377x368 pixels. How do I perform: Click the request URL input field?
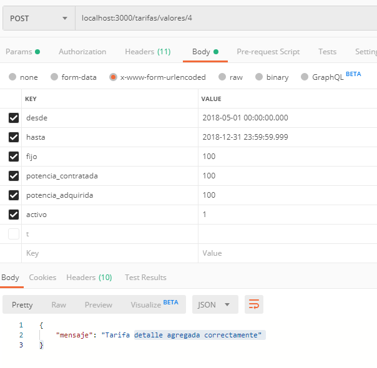(x=225, y=18)
